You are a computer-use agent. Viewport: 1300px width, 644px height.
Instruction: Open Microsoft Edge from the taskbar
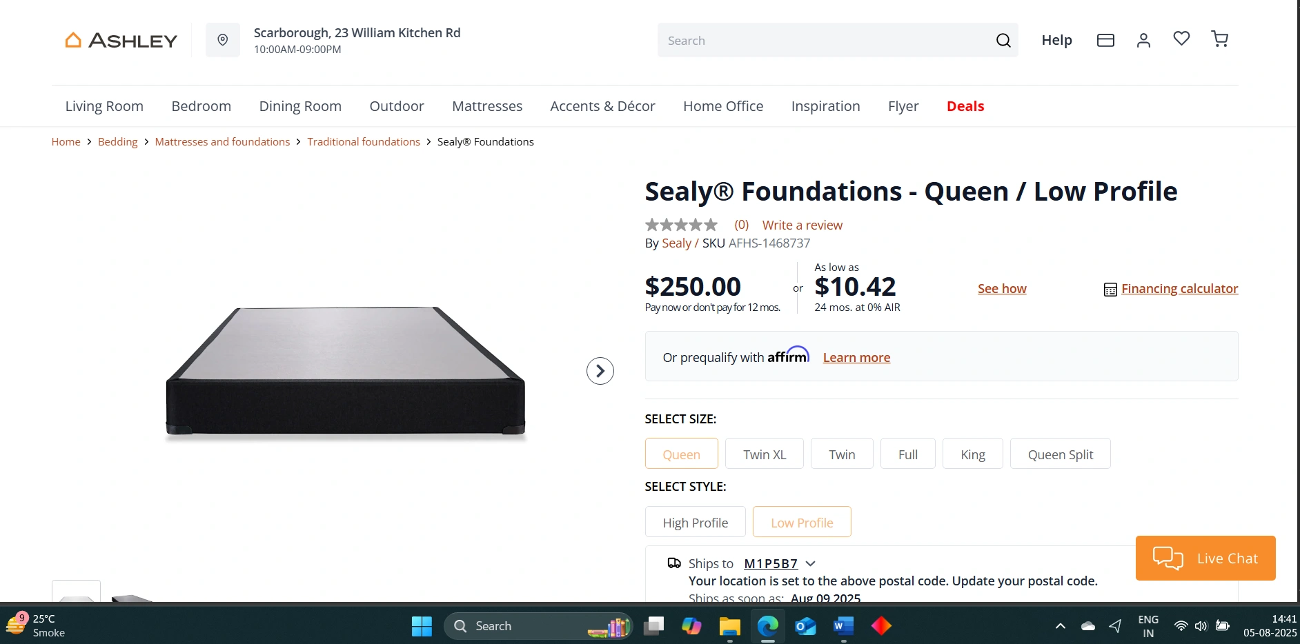pos(767,626)
